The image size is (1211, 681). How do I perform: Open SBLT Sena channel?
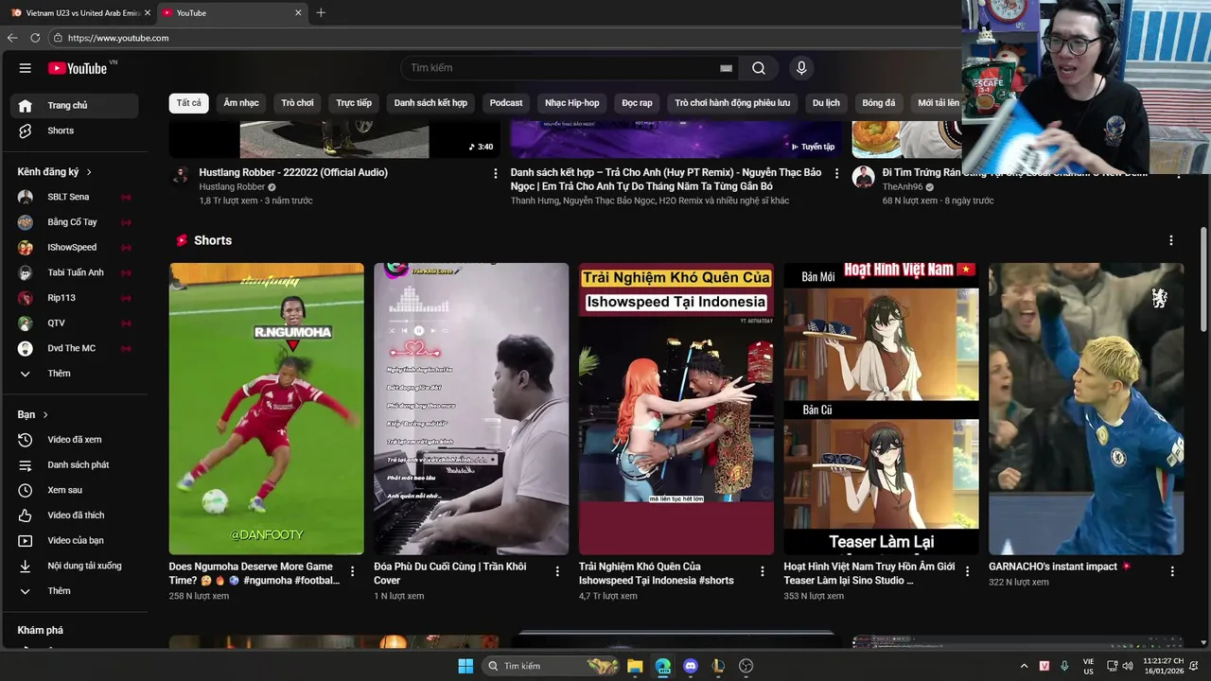pyautogui.click(x=74, y=197)
